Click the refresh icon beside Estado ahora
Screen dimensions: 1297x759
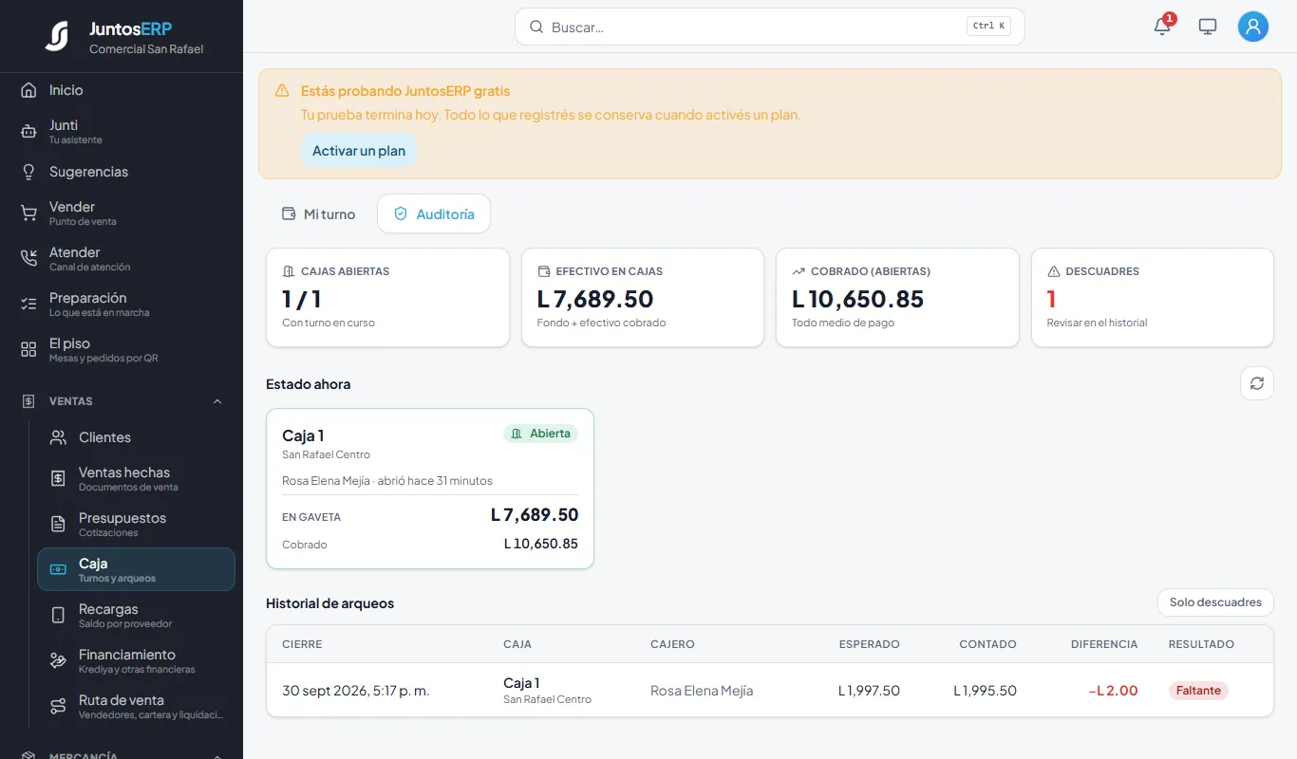pyautogui.click(x=1257, y=383)
